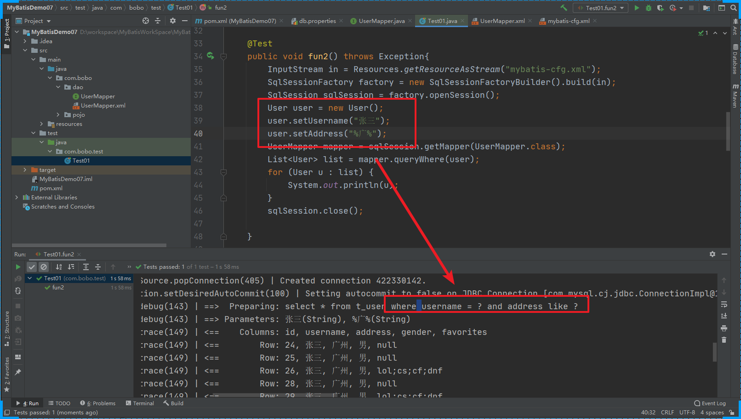Click the fold toggle at line 43
Image resolution: width=741 pixels, height=419 pixels.
coord(223,172)
